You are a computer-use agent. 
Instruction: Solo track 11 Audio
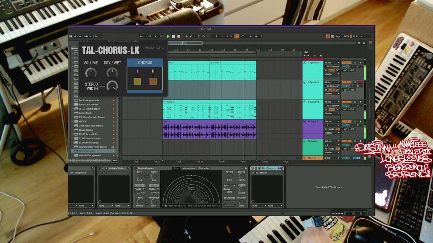pyautogui.click(x=355, y=141)
